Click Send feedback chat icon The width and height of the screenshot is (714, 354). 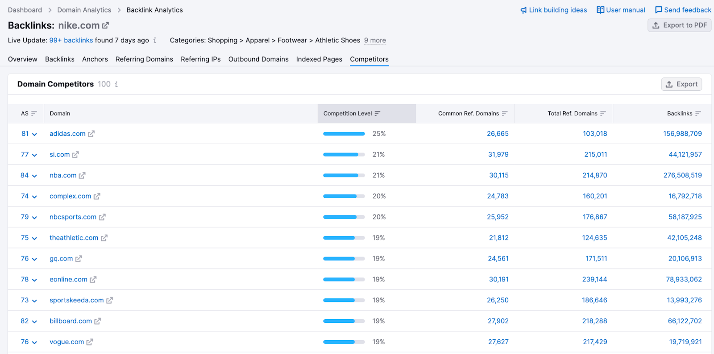pos(659,10)
